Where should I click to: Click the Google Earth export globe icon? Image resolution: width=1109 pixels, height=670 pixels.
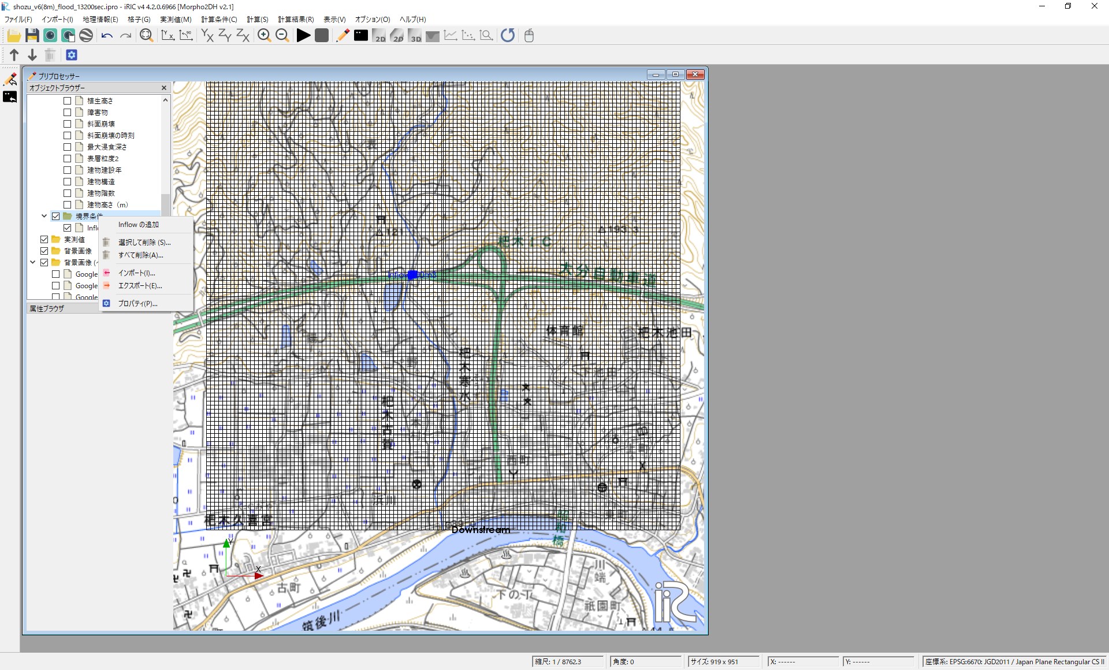(x=86, y=36)
